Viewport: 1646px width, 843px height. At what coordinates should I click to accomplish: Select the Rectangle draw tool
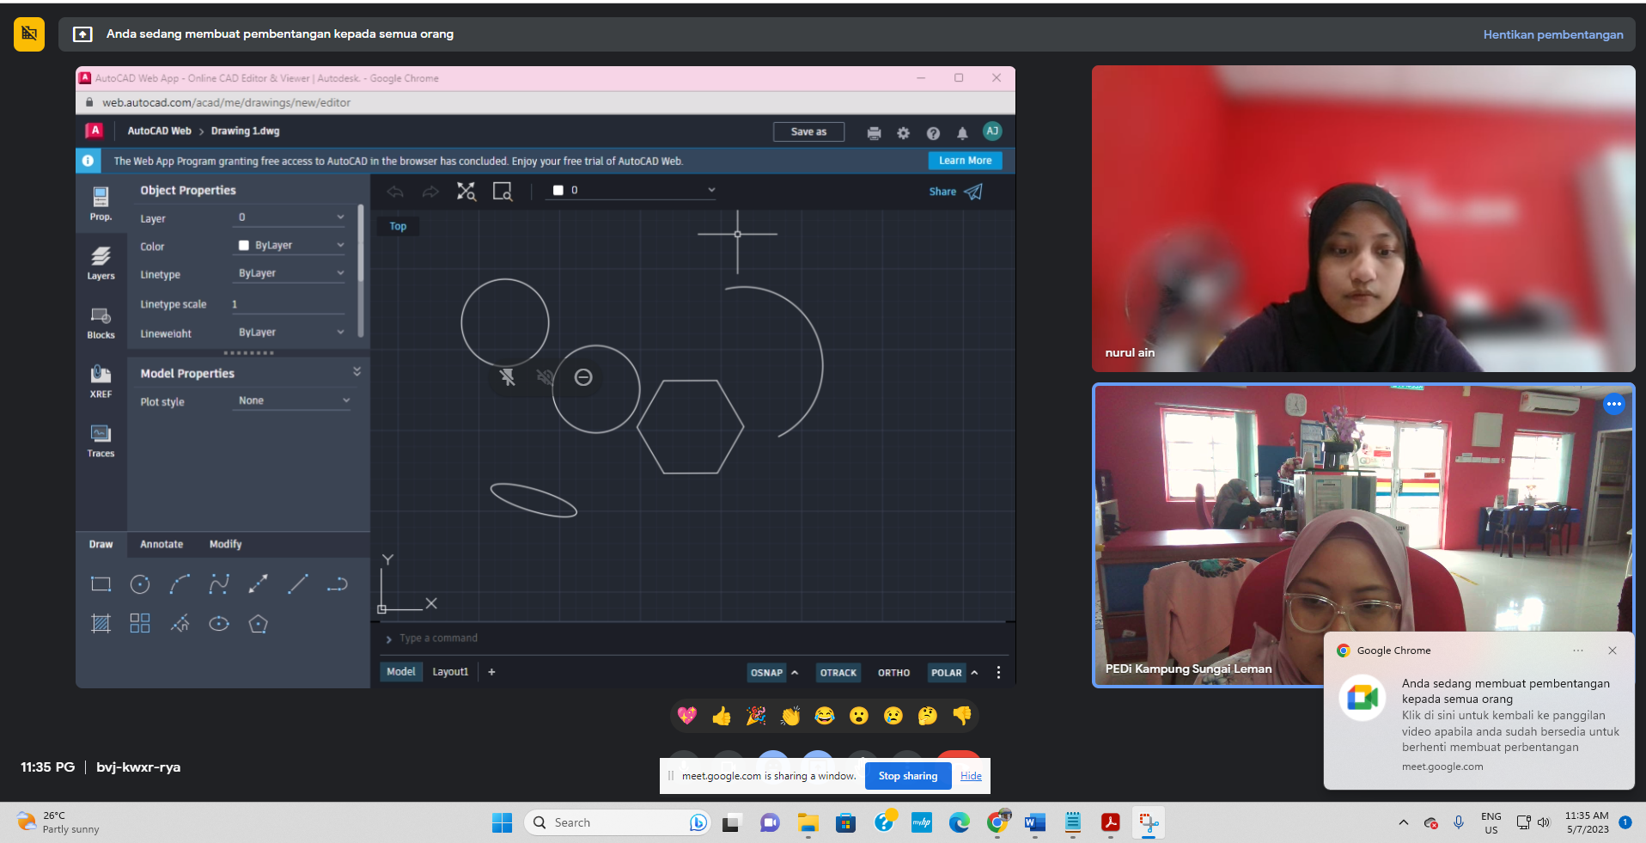click(x=101, y=585)
